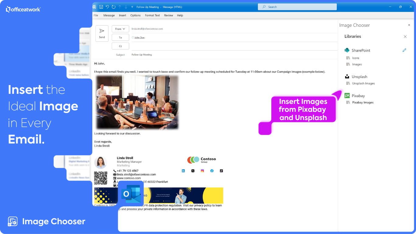This screenshot has width=416, height=234.
Task: Select the Format Text tab
Action: (x=152, y=15)
